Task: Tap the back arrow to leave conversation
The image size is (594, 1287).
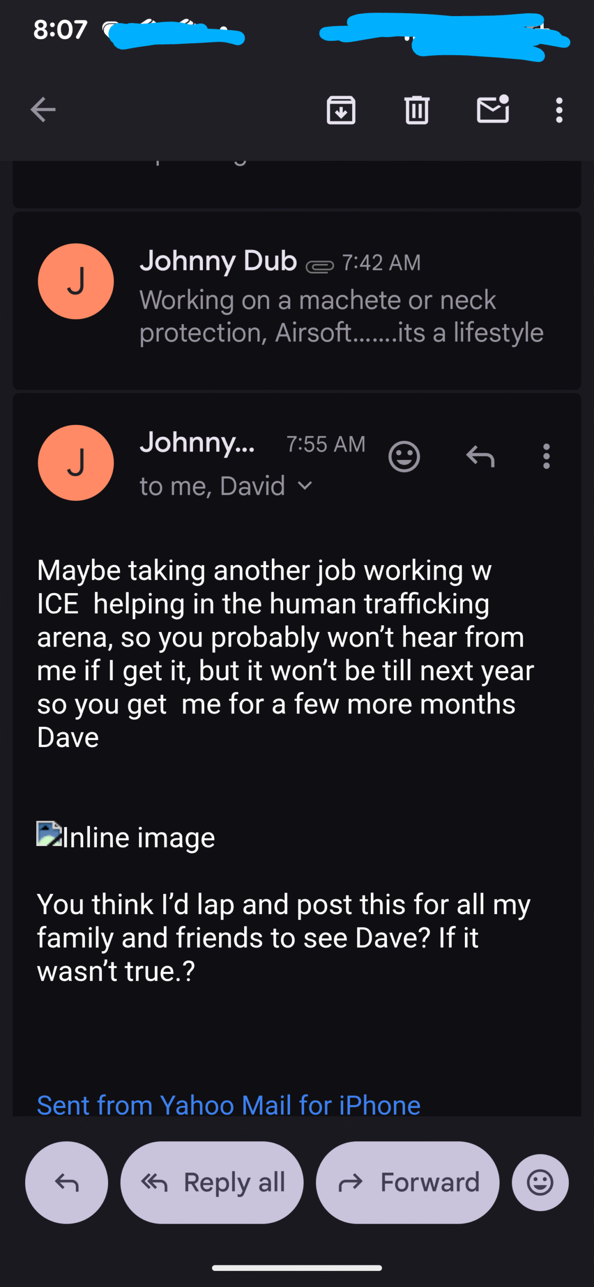Action: (43, 110)
